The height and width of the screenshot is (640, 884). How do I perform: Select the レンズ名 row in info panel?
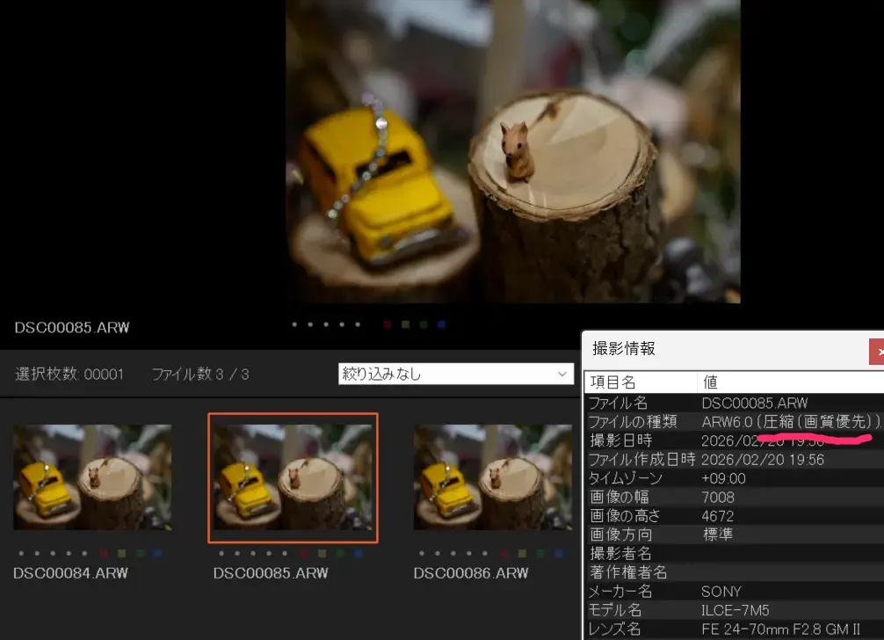click(x=734, y=629)
